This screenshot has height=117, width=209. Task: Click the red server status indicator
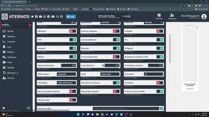30,25
